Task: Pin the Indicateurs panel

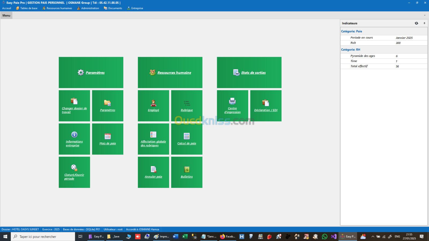Action: [424, 23]
